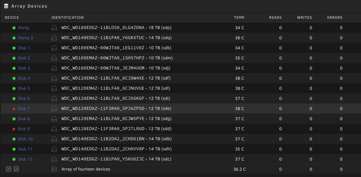361x177 pixels.
Task: Click the drive icon in the Disk 9 row
Action: 54,129
